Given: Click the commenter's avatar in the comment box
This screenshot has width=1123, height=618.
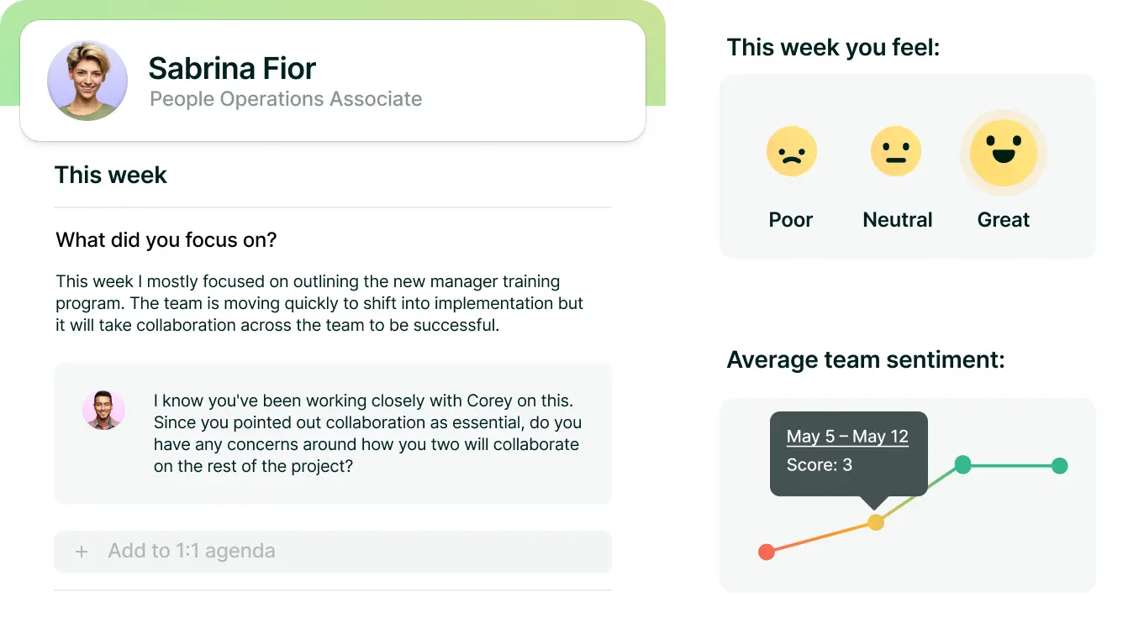Looking at the screenshot, I should [x=103, y=411].
